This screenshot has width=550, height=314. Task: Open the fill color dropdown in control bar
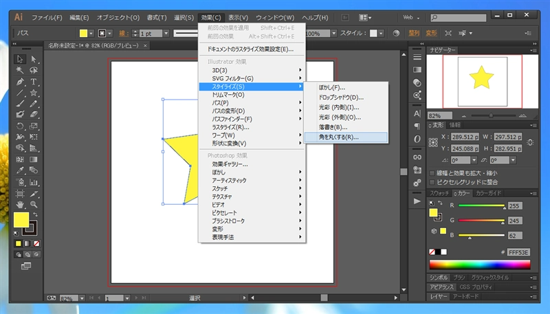click(x=91, y=33)
